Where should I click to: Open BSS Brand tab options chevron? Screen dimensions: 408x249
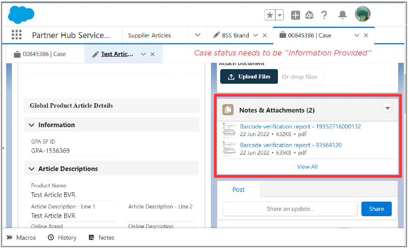click(256, 35)
